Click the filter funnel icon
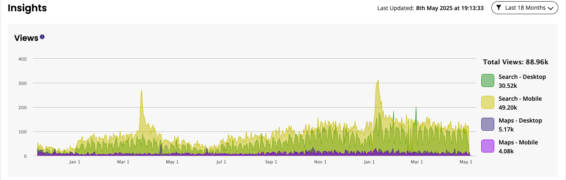Image resolution: width=566 pixels, height=180 pixels. click(x=499, y=8)
